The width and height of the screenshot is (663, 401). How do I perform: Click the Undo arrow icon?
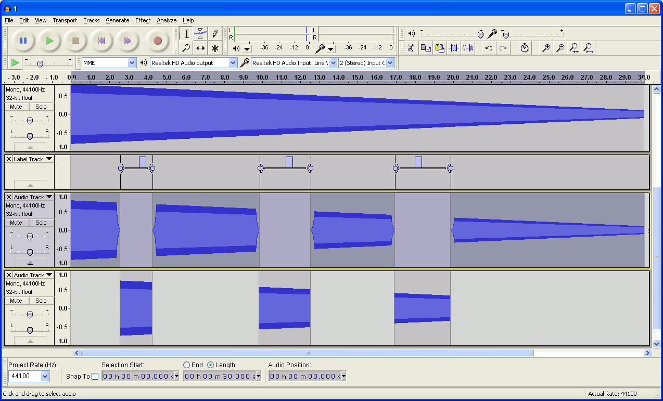[x=489, y=48]
